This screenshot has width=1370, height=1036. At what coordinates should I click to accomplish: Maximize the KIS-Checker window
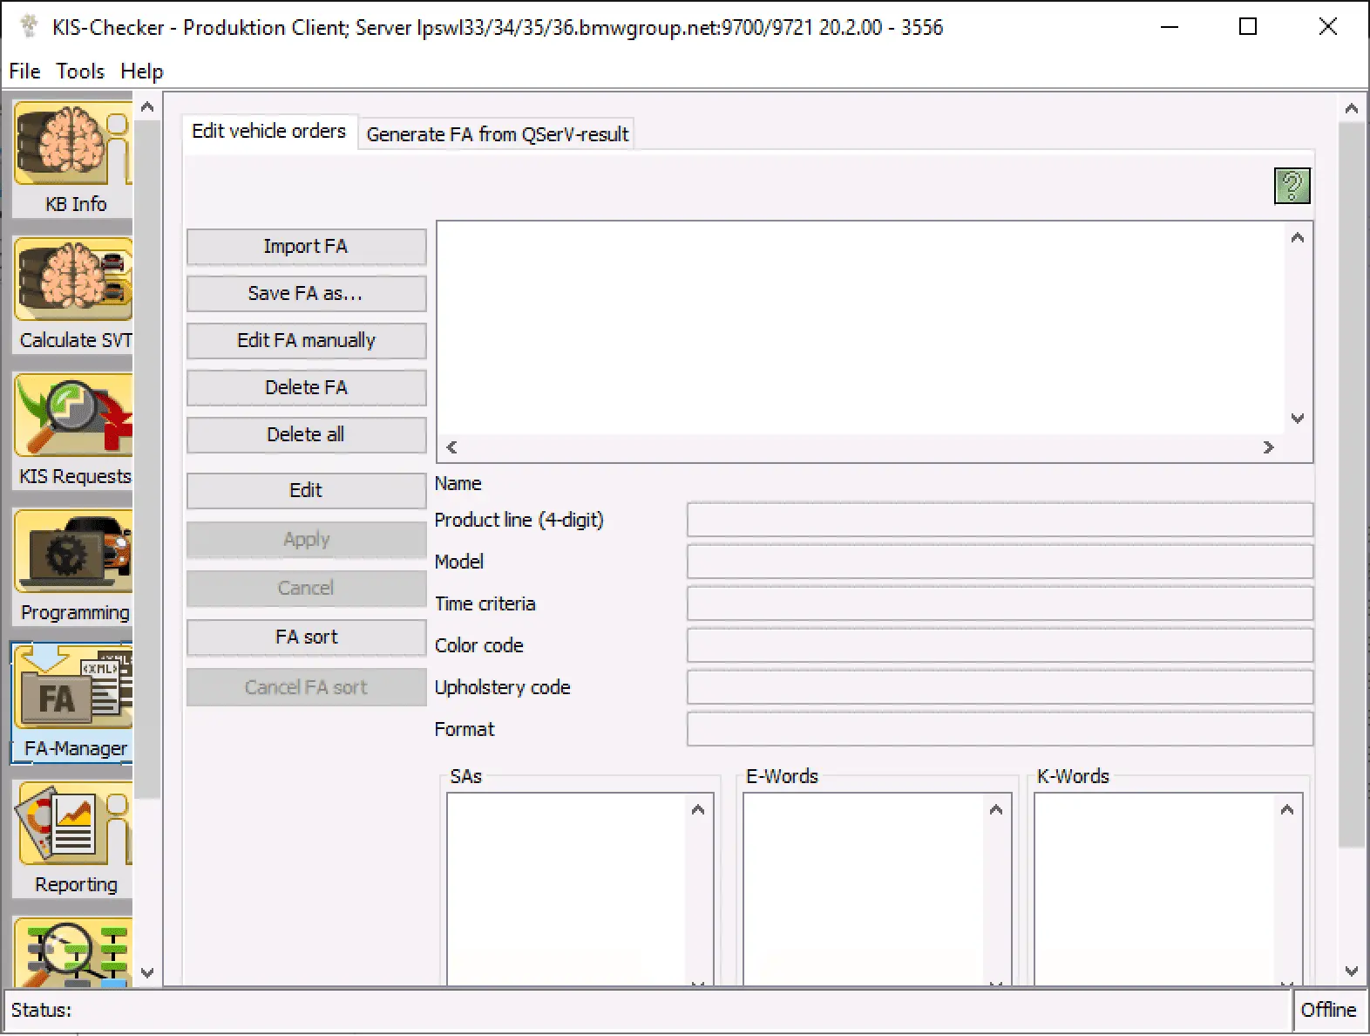[x=1248, y=26]
